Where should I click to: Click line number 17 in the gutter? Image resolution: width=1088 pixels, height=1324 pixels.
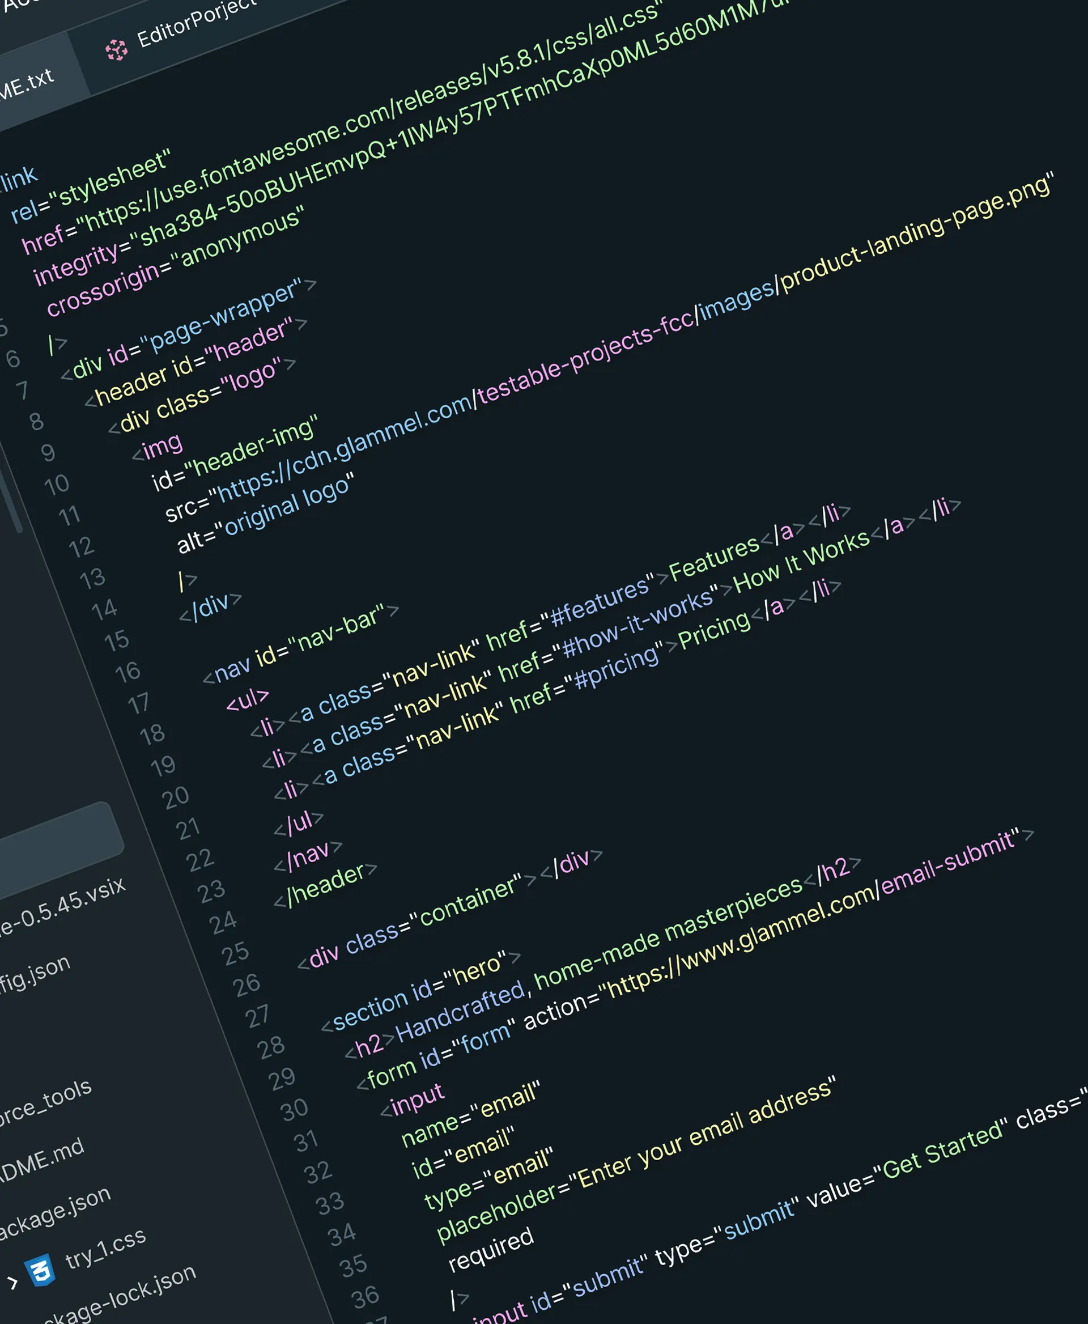138,703
